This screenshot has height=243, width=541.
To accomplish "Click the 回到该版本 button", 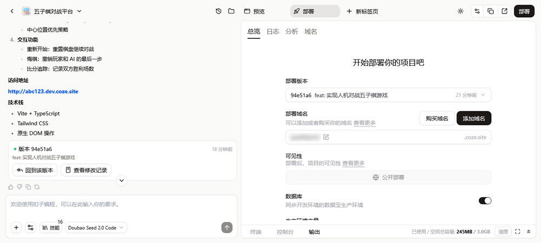I will [x=35, y=170].
